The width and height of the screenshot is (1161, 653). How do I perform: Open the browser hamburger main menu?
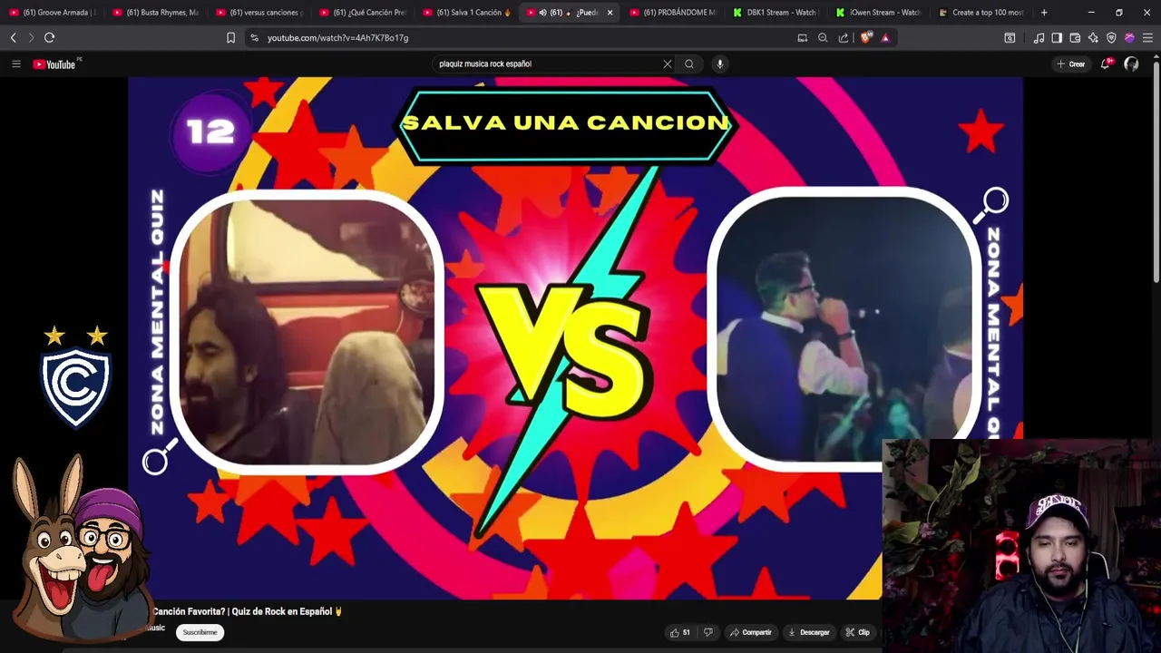1147,38
